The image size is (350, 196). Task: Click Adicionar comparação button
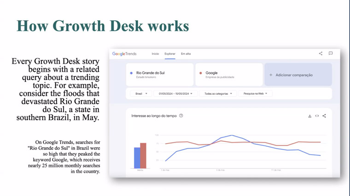coord(298,75)
